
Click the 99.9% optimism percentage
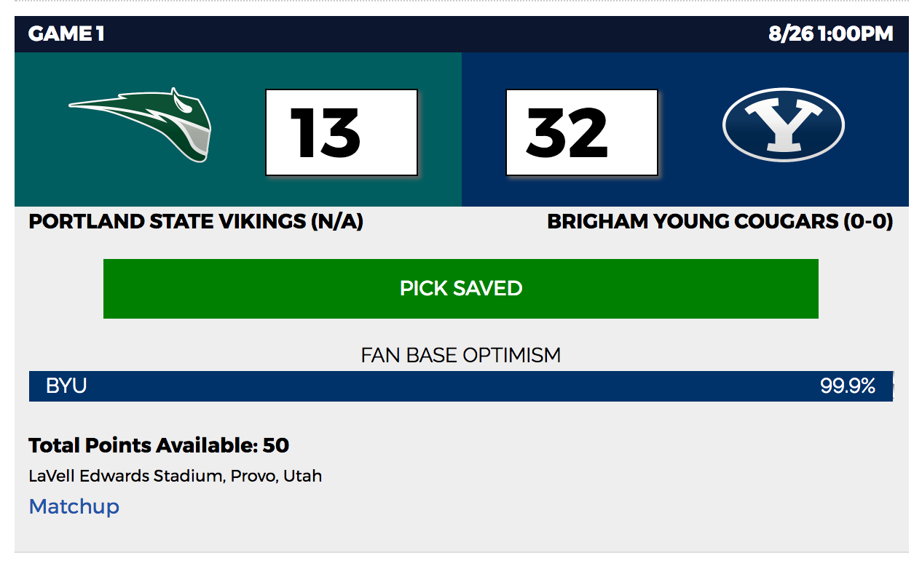pos(848,386)
